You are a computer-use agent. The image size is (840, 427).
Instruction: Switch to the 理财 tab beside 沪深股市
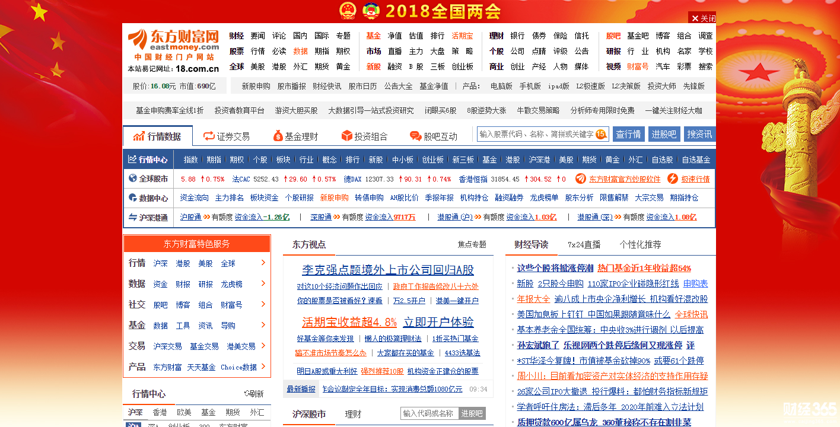click(x=353, y=414)
